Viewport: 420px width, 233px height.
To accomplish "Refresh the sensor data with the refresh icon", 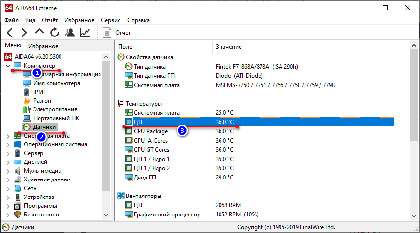I will pyautogui.click(x=54, y=33).
